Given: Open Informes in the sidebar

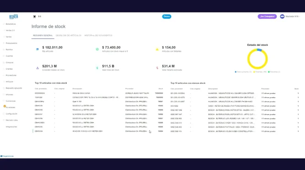Looking at the screenshot, I should [9, 94].
